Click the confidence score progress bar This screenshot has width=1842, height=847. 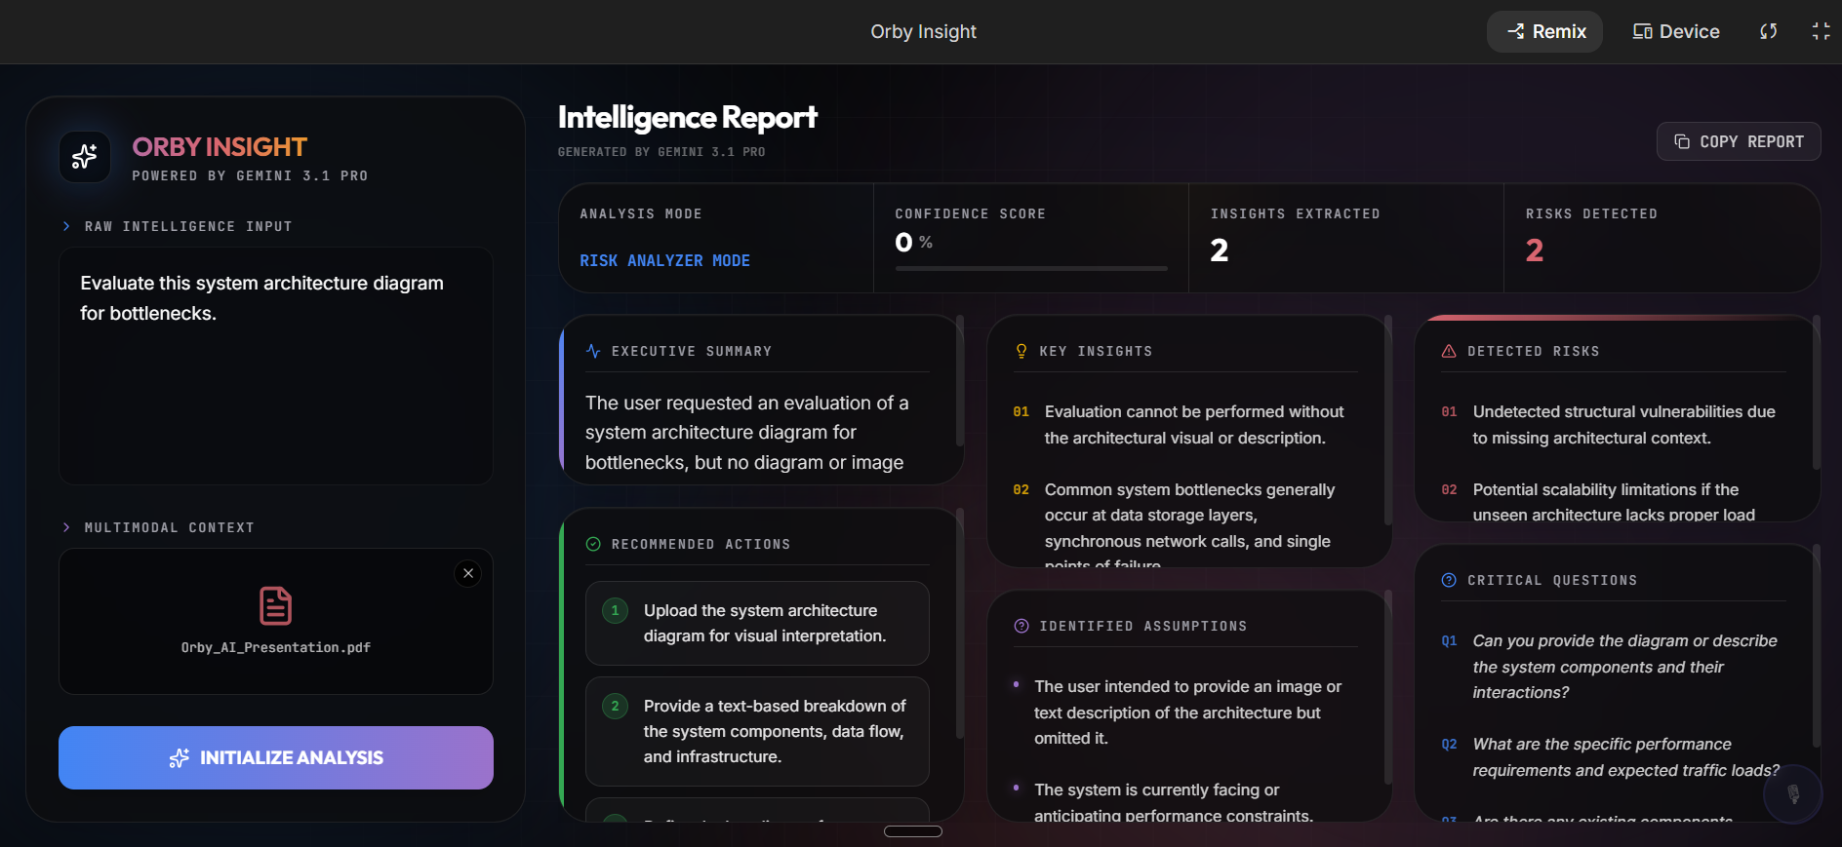tap(1031, 268)
